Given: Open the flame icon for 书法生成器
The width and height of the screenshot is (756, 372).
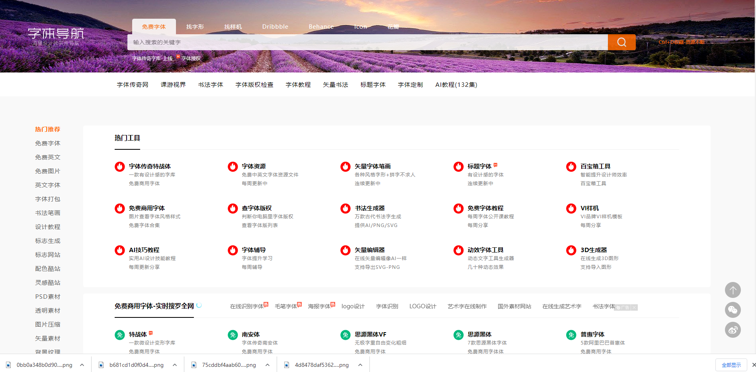Looking at the screenshot, I should 346,208.
